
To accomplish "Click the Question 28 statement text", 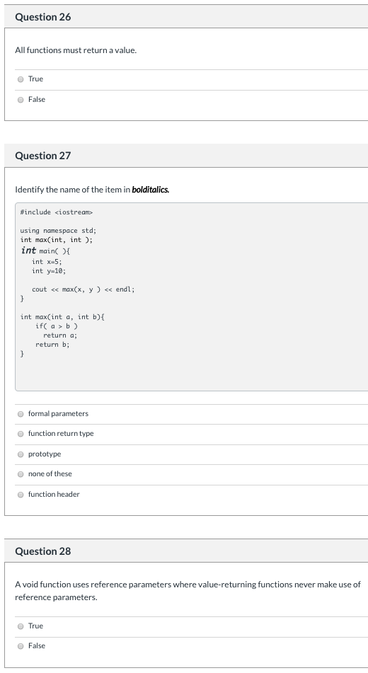I will [x=188, y=591].
